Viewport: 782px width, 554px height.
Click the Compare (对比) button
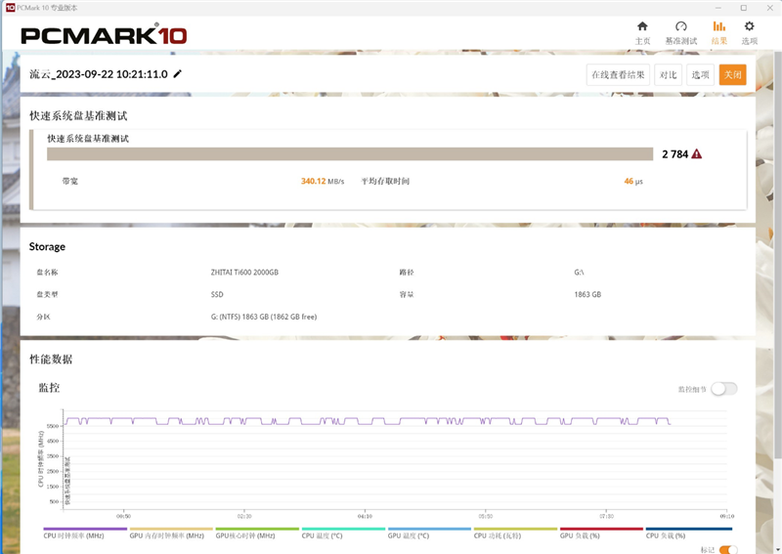coord(668,75)
